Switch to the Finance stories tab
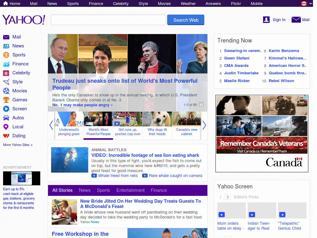Image resolution: width=317 pixels, height=238 pixels. pyautogui.click(x=159, y=190)
